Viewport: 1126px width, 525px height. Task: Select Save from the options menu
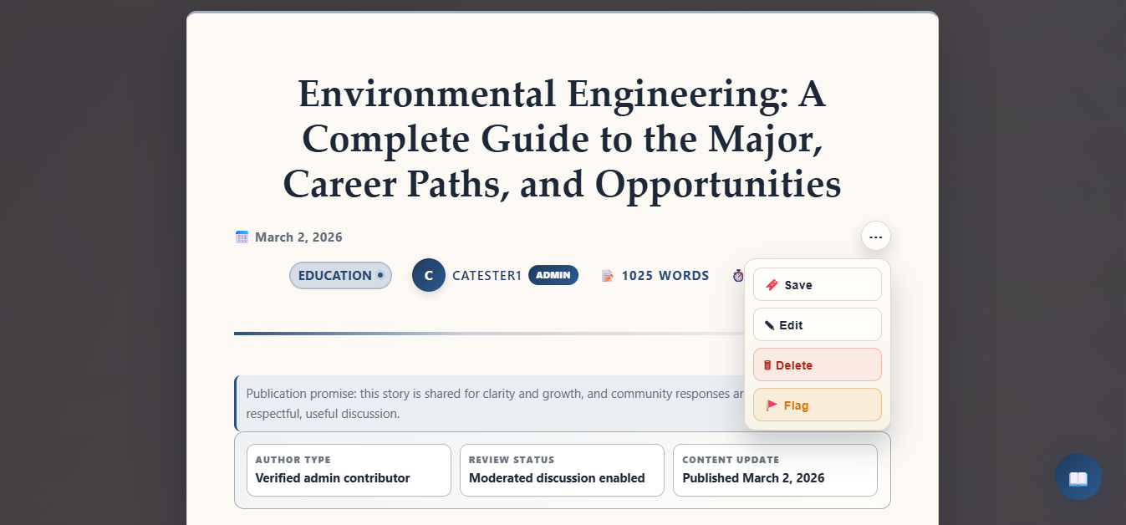click(817, 285)
